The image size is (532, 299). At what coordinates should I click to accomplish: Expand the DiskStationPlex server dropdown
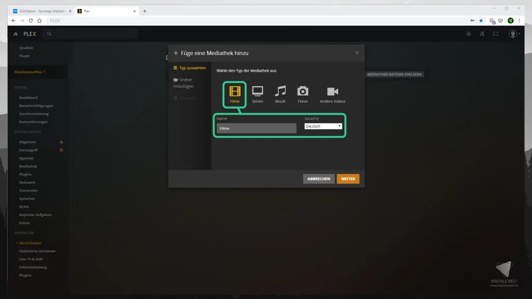30,72
